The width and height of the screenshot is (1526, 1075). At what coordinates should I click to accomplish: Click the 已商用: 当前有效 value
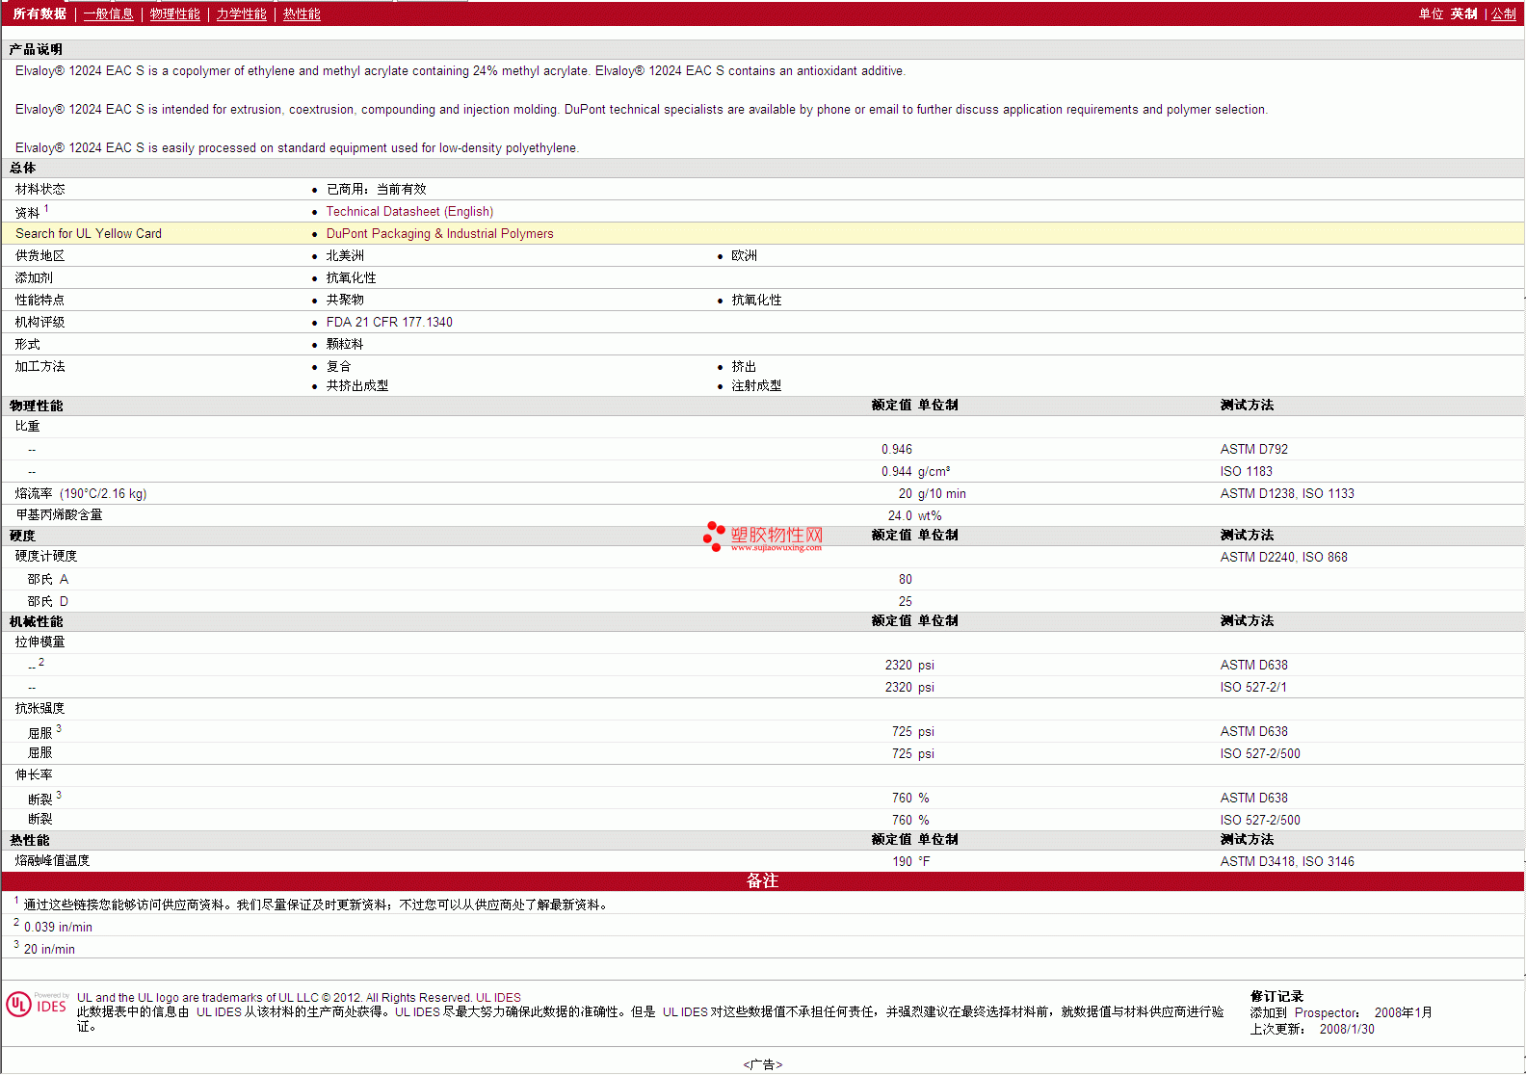coord(376,189)
